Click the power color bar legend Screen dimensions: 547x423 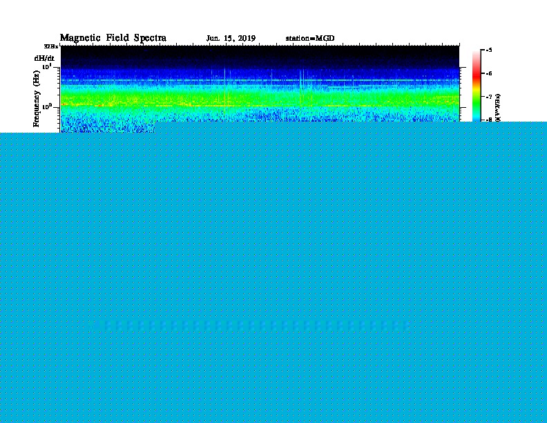click(476, 86)
